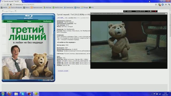
Task: Click the Ted Blu-ray cover poster
Action: [x=28, y=48]
